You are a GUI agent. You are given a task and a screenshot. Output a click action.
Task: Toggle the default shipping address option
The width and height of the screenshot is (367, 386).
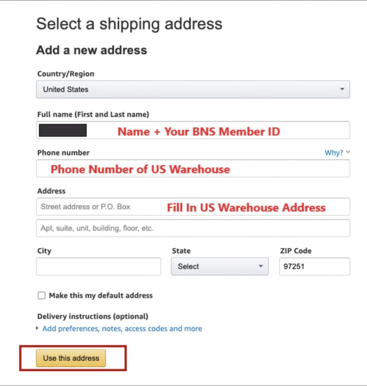[x=42, y=296]
